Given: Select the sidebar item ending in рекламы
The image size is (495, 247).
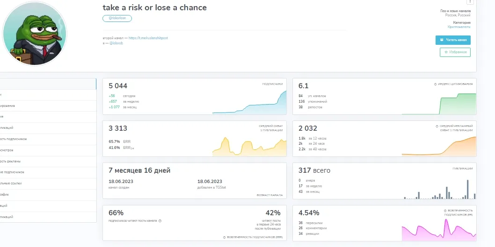Looking at the screenshot, I should click(x=48, y=161).
